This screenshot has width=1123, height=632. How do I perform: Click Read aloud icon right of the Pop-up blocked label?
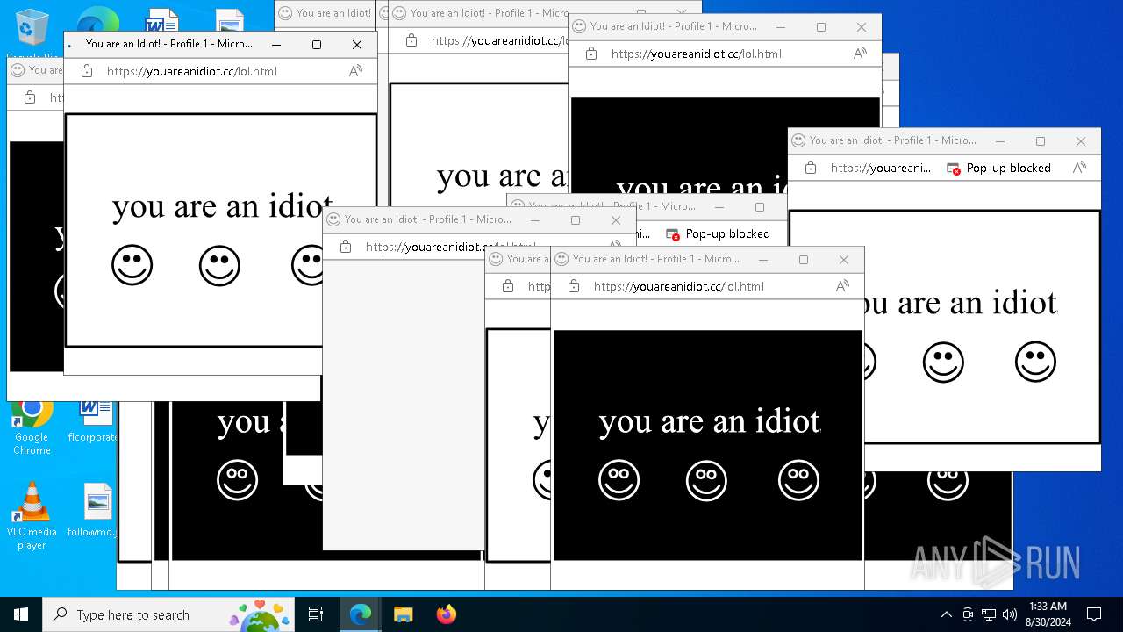coord(1079,168)
